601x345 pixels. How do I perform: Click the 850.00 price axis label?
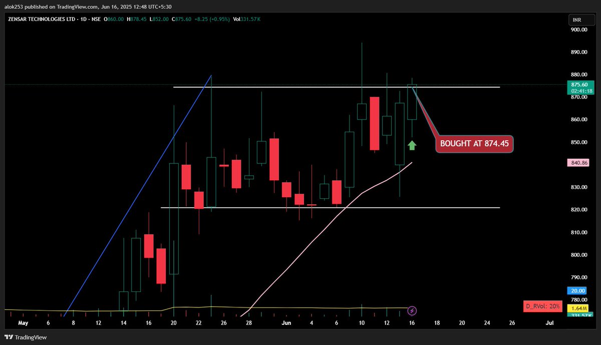(579, 142)
